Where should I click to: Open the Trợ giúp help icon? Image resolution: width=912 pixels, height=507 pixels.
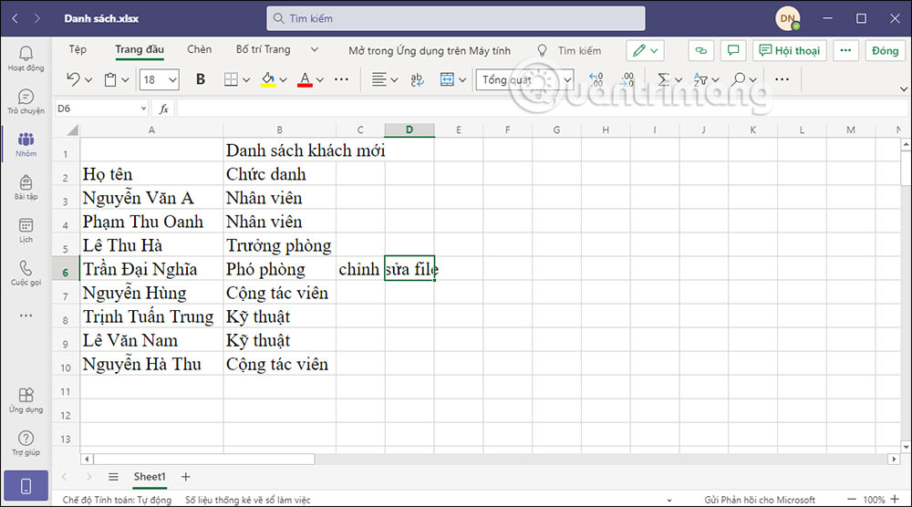(26, 443)
